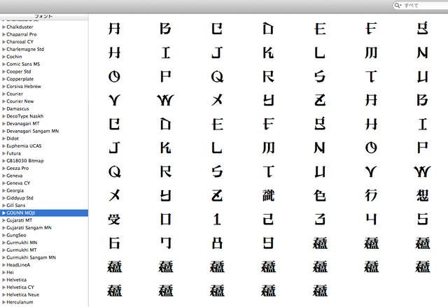
Task: Click the search magnifier icon
Action: (398, 5)
